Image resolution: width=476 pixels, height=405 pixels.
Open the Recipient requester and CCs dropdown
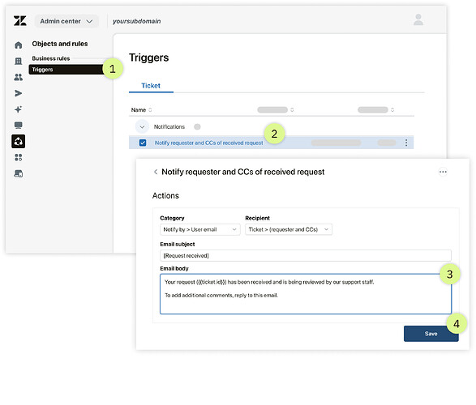[289, 229]
